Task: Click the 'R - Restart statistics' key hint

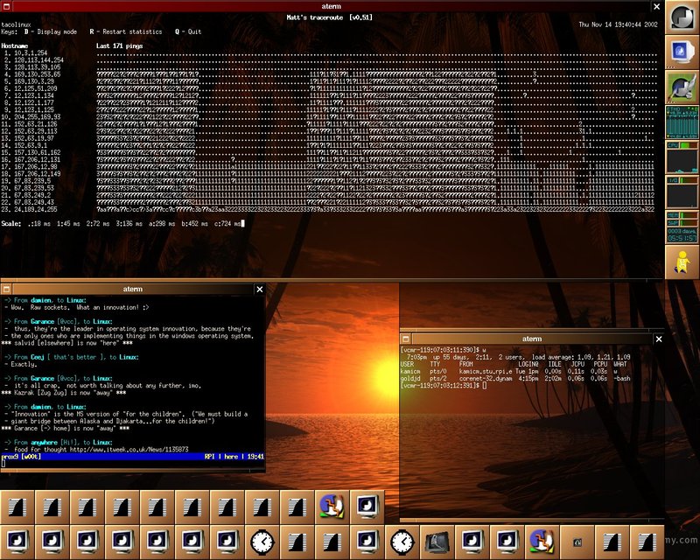Action: coord(126,31)
